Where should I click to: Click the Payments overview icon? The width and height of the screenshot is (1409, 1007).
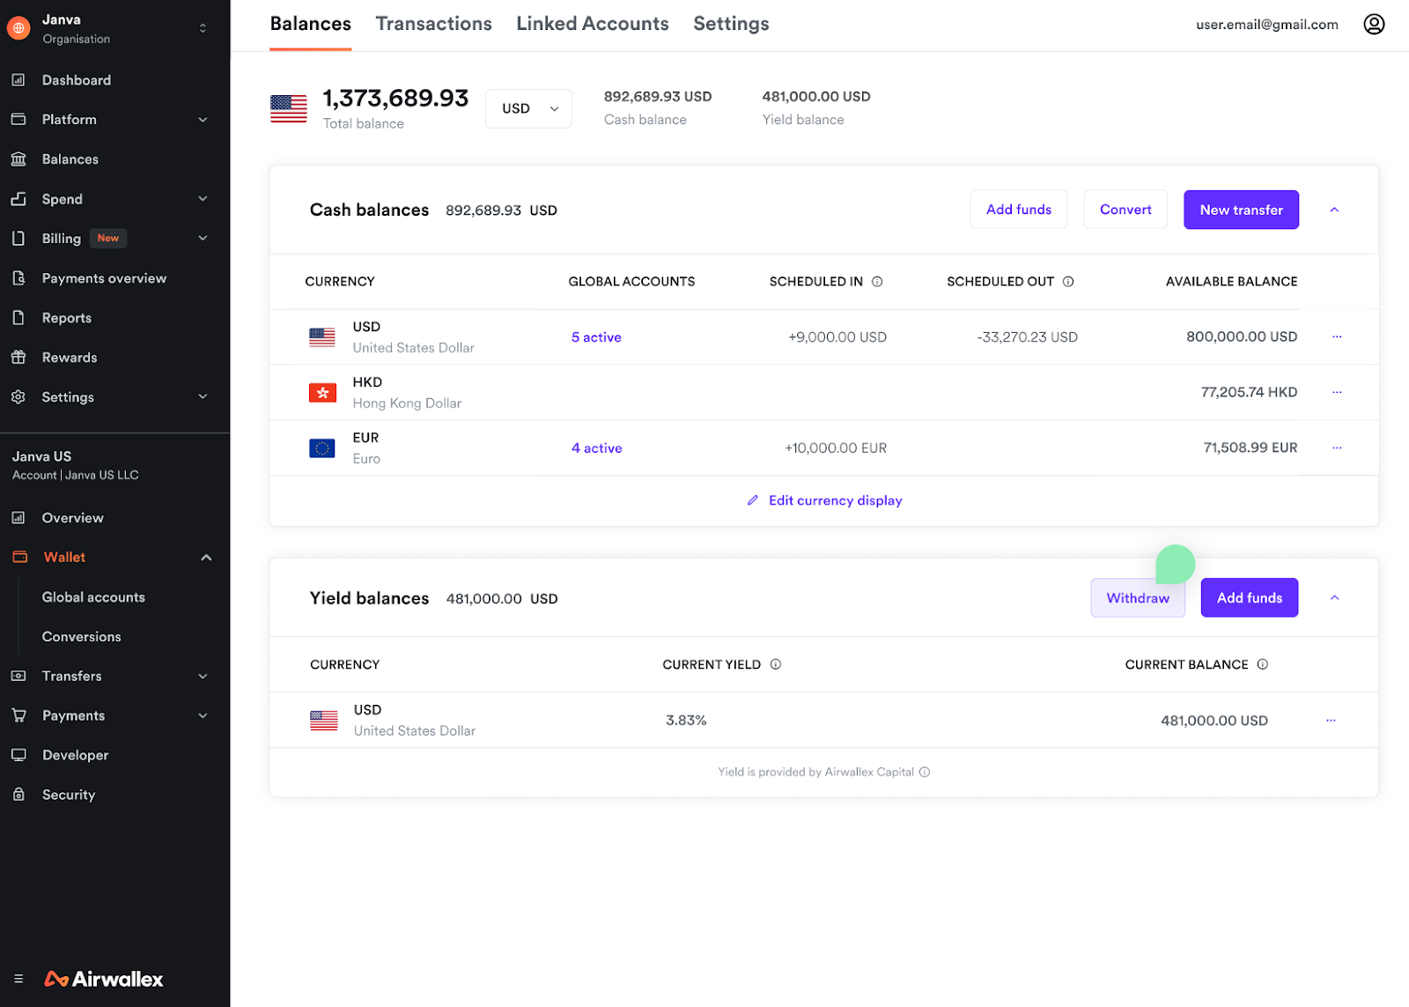pyautogui.click(x=18, y=278)
